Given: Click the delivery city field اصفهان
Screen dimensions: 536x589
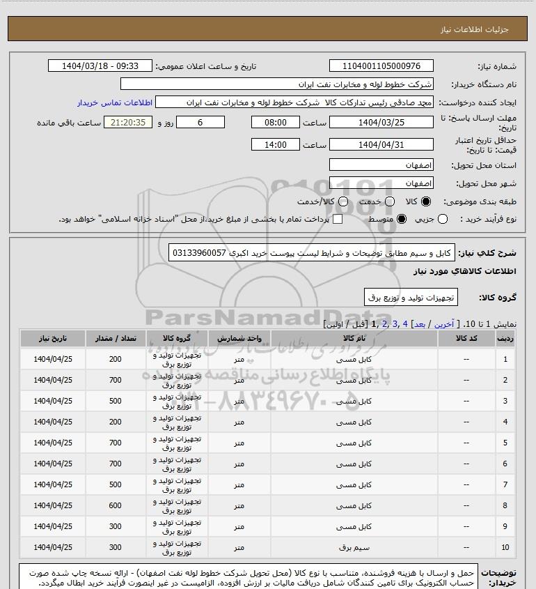Looking at the screenshot, I should pyautogui.click(x=381, y=183).
